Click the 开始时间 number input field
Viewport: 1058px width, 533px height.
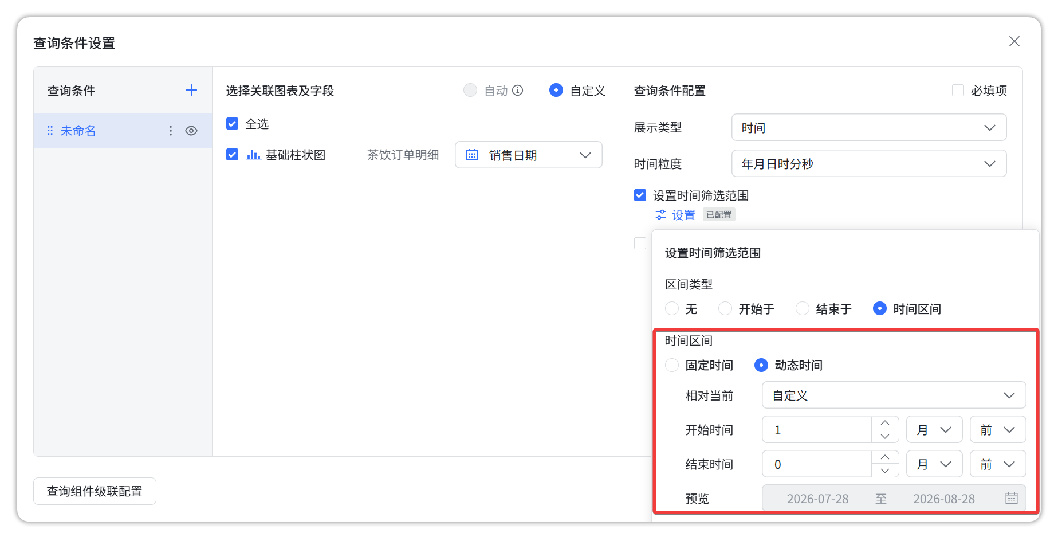tap(817, 429)
